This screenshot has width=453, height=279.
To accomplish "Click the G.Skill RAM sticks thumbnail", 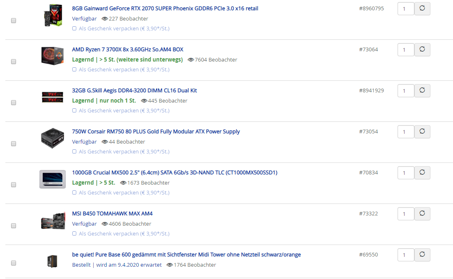I will [x=52, y=97].
